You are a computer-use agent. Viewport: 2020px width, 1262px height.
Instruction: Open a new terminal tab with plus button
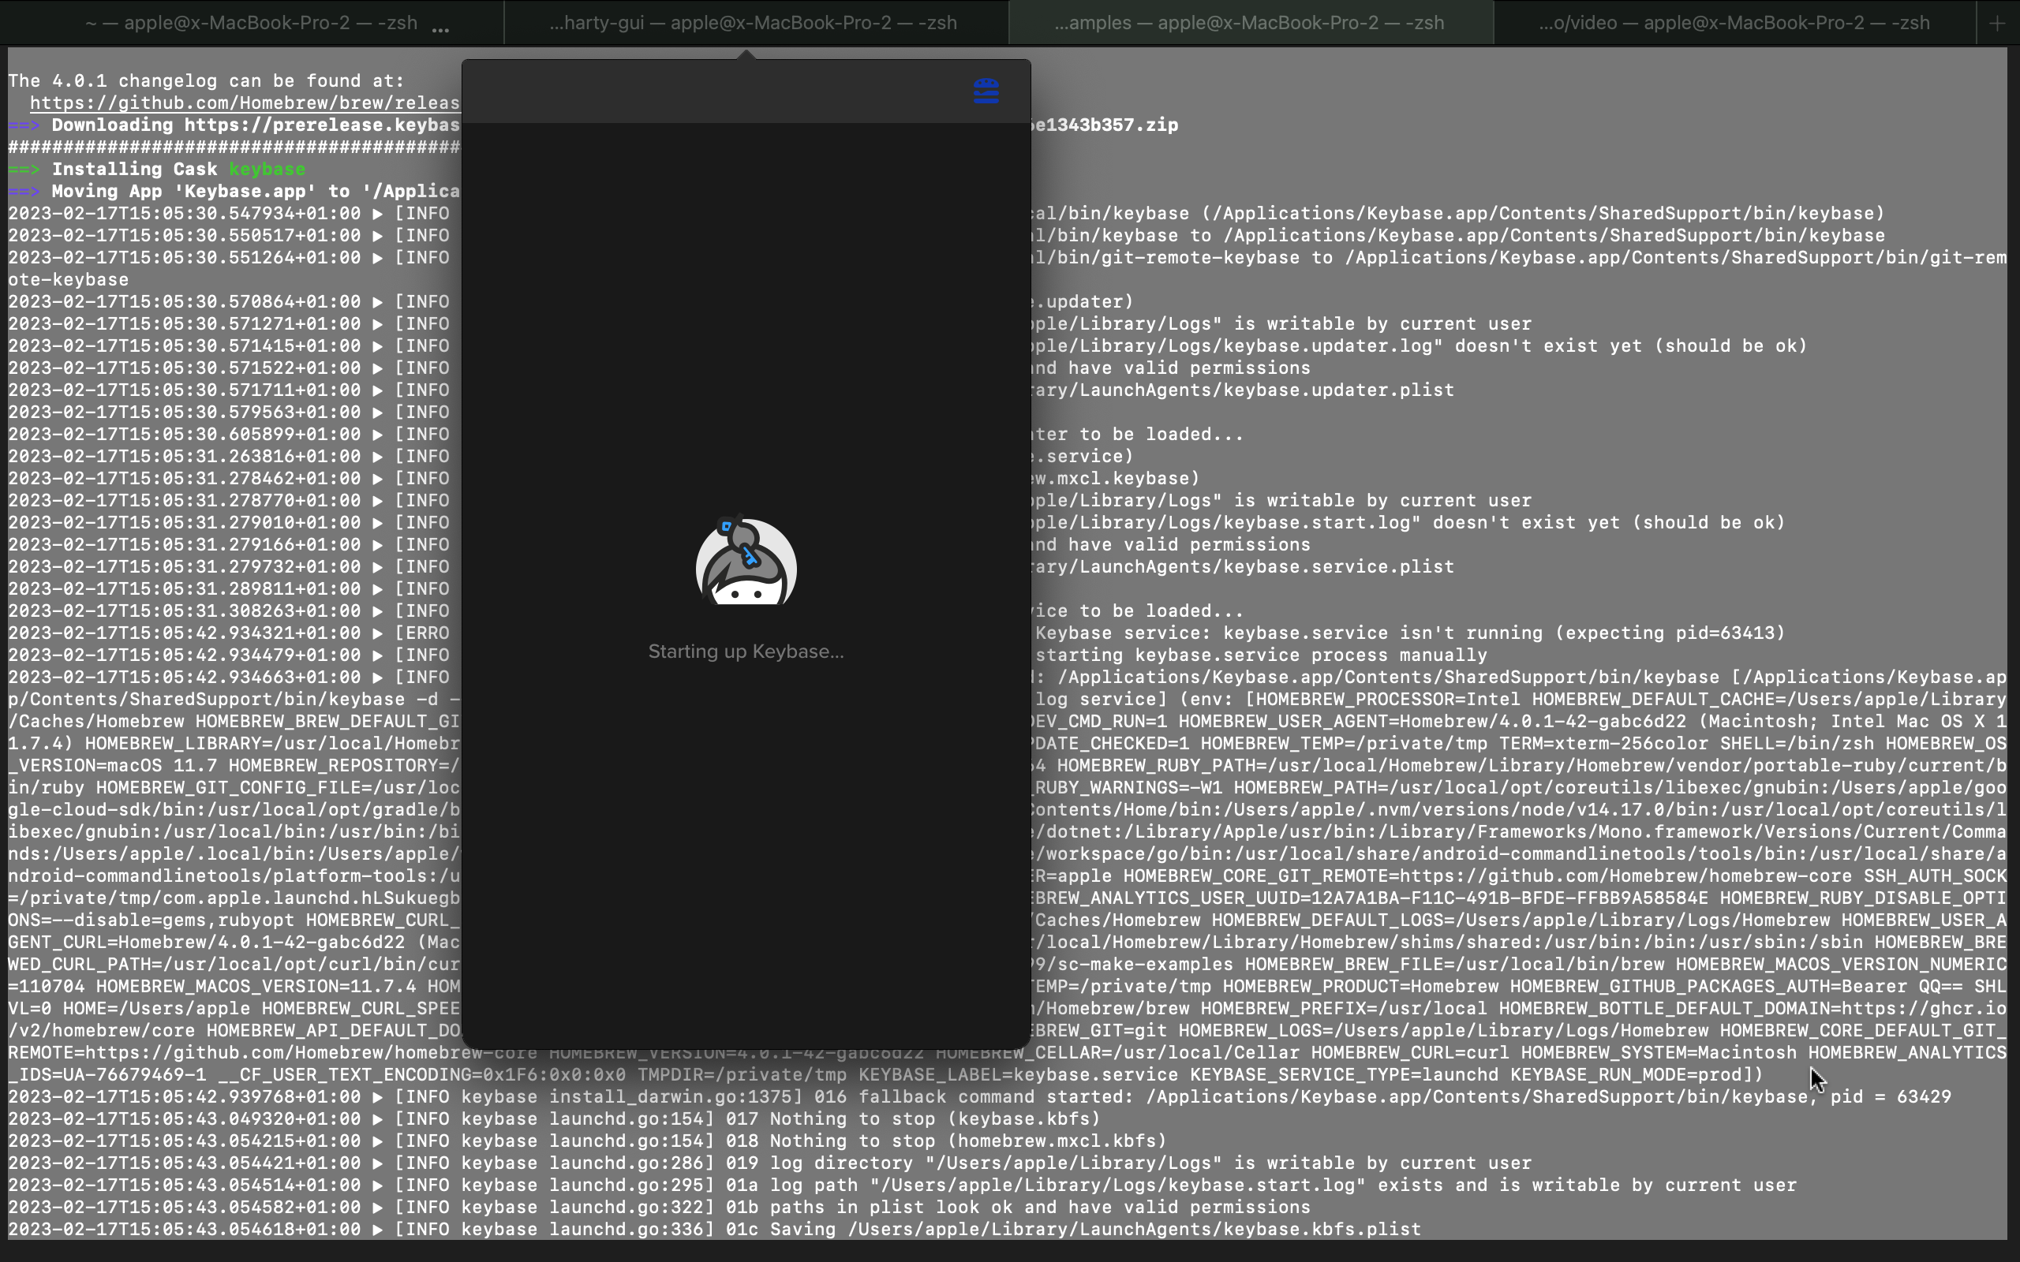1998,23
